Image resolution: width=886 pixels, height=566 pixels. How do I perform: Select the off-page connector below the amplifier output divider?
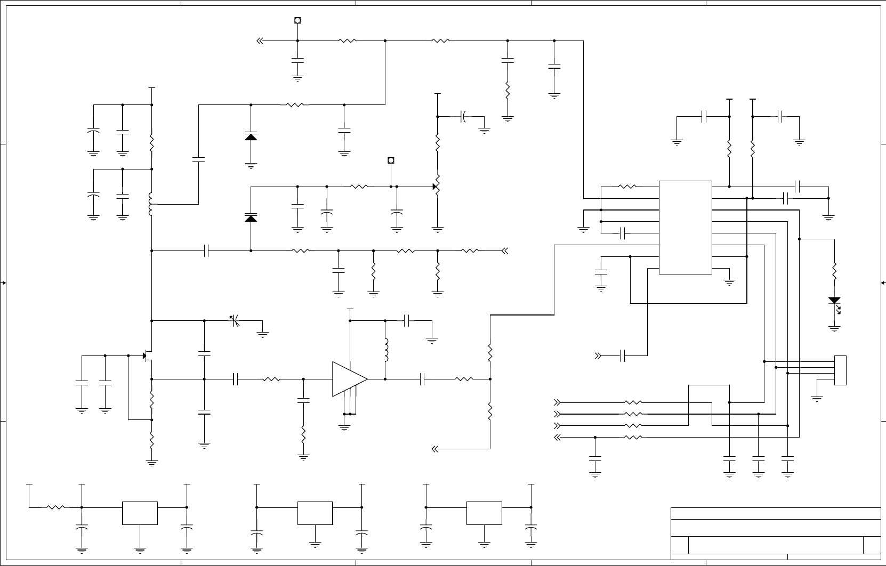(x=435, y=449)
